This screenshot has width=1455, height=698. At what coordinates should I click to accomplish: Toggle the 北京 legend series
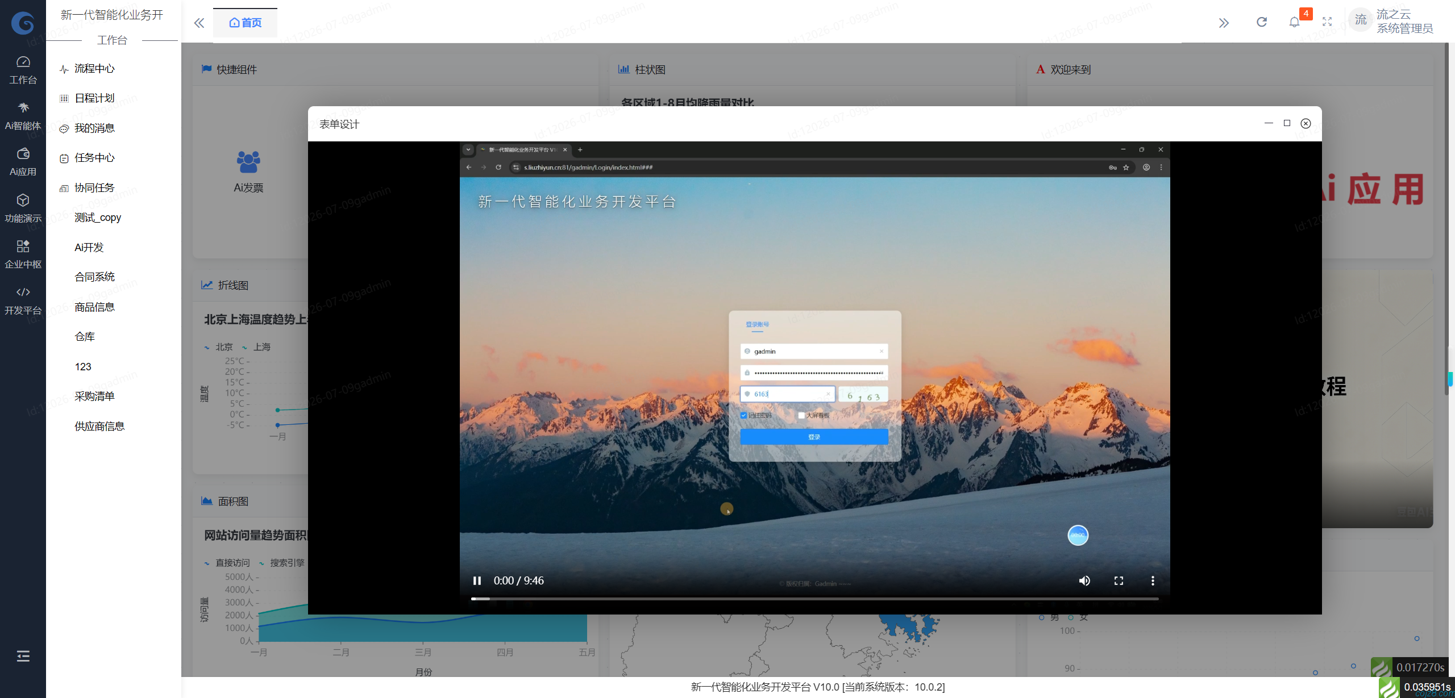[219, 347]
